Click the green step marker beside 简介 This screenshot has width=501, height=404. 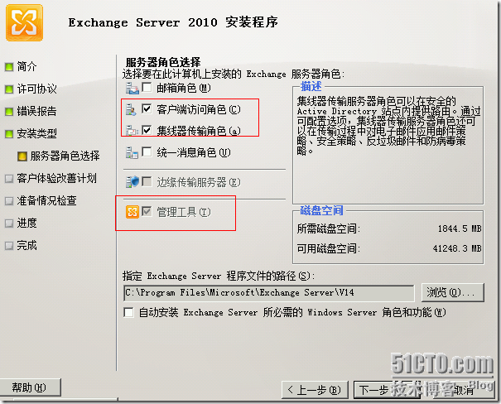pos(9,67)
